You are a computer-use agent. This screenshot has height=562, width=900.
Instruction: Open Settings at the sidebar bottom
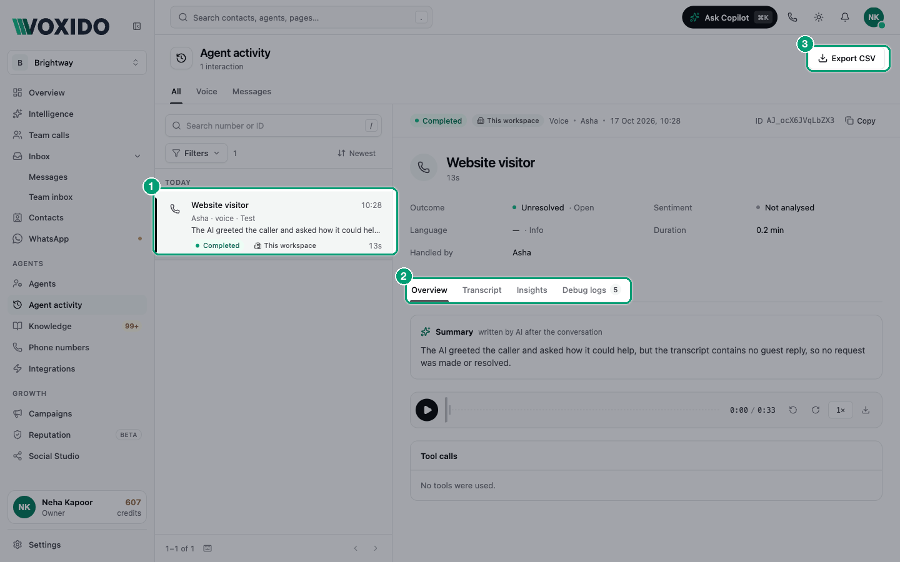pos(77,545)
